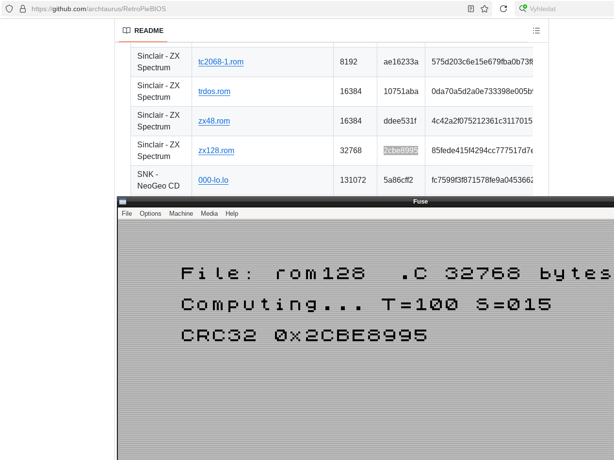
Task: Click the SNK - NeoGeo CD cell
Action: [x=161, y=180]
